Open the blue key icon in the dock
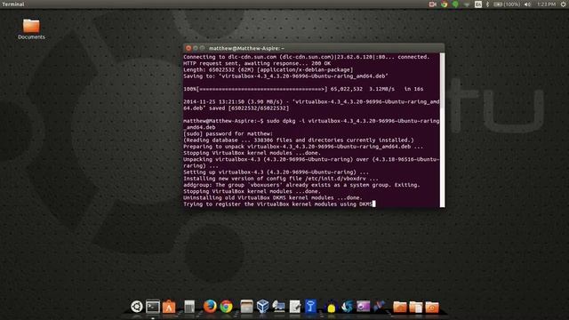The image size is (569, 320). click(x=310, y=307)
